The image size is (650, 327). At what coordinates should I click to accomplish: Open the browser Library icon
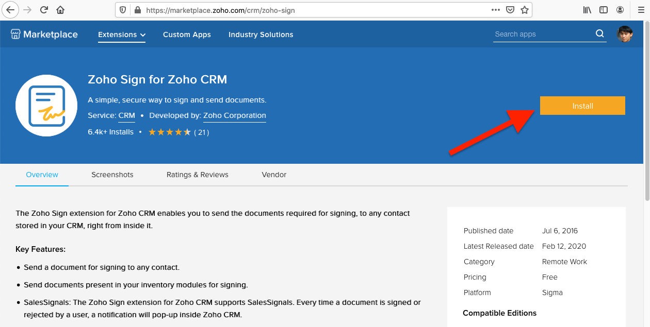click(587, 10)
